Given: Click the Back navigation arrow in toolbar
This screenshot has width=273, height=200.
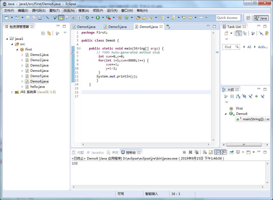Looking at the screenshot, I should click(x=190, y=18).
